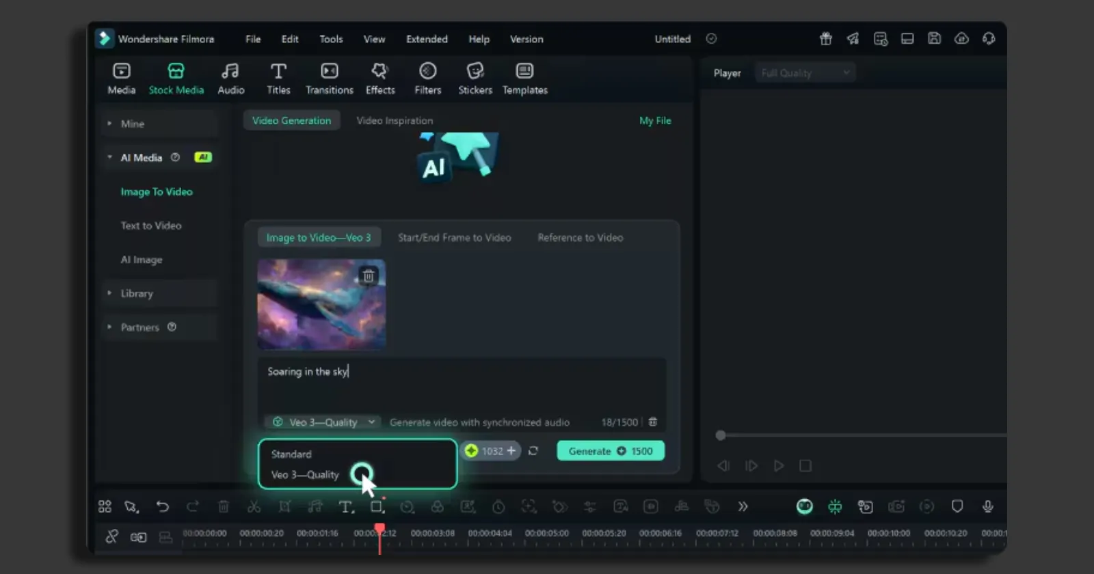Viewport: 1094px width, 574px height.
Task: Click the undo icon in timeline toolbar
Action: point(162,506)
